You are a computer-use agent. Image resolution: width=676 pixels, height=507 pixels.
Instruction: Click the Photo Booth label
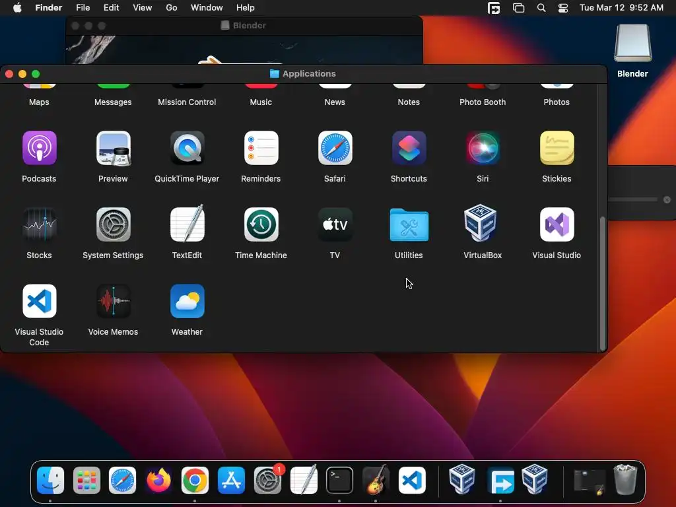(x=483, y=102)
